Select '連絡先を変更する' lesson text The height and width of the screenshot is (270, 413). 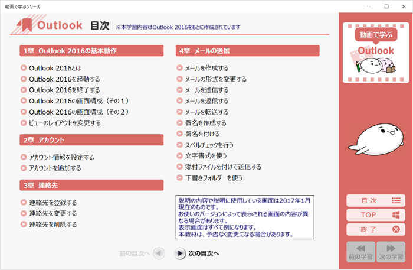click(53, 213)
